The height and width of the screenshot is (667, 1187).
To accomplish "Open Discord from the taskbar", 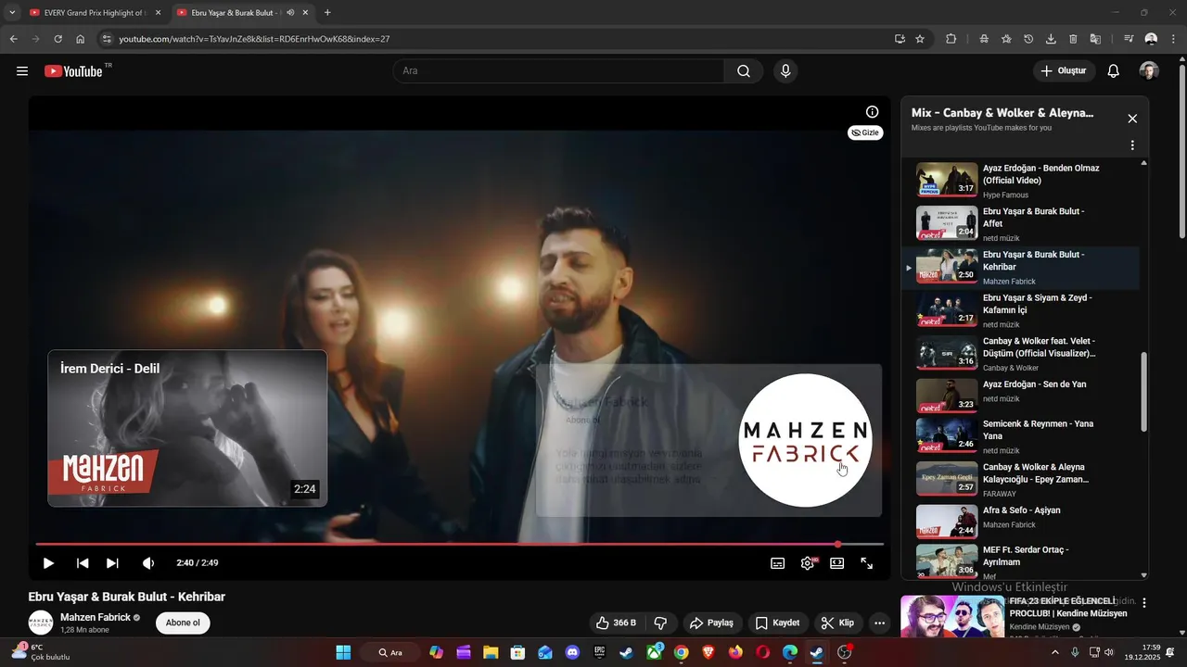I will tap(572, 652).
